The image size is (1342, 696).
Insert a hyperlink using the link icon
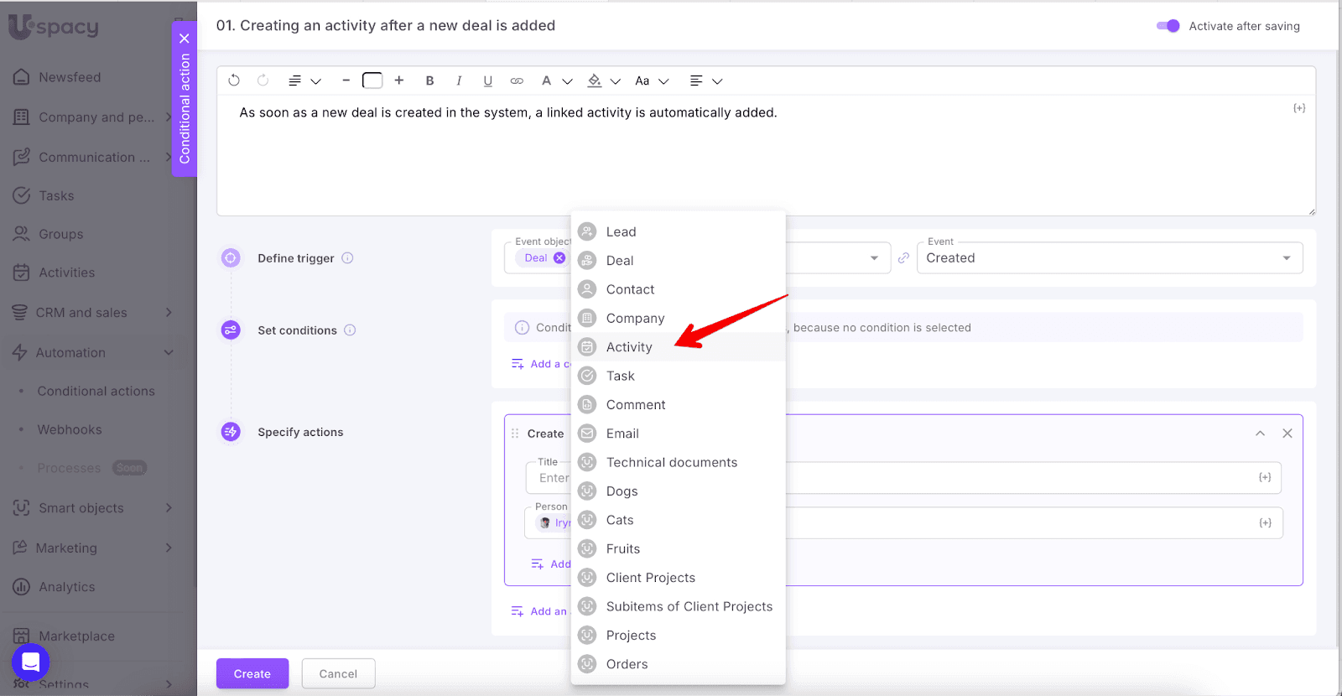517,81
